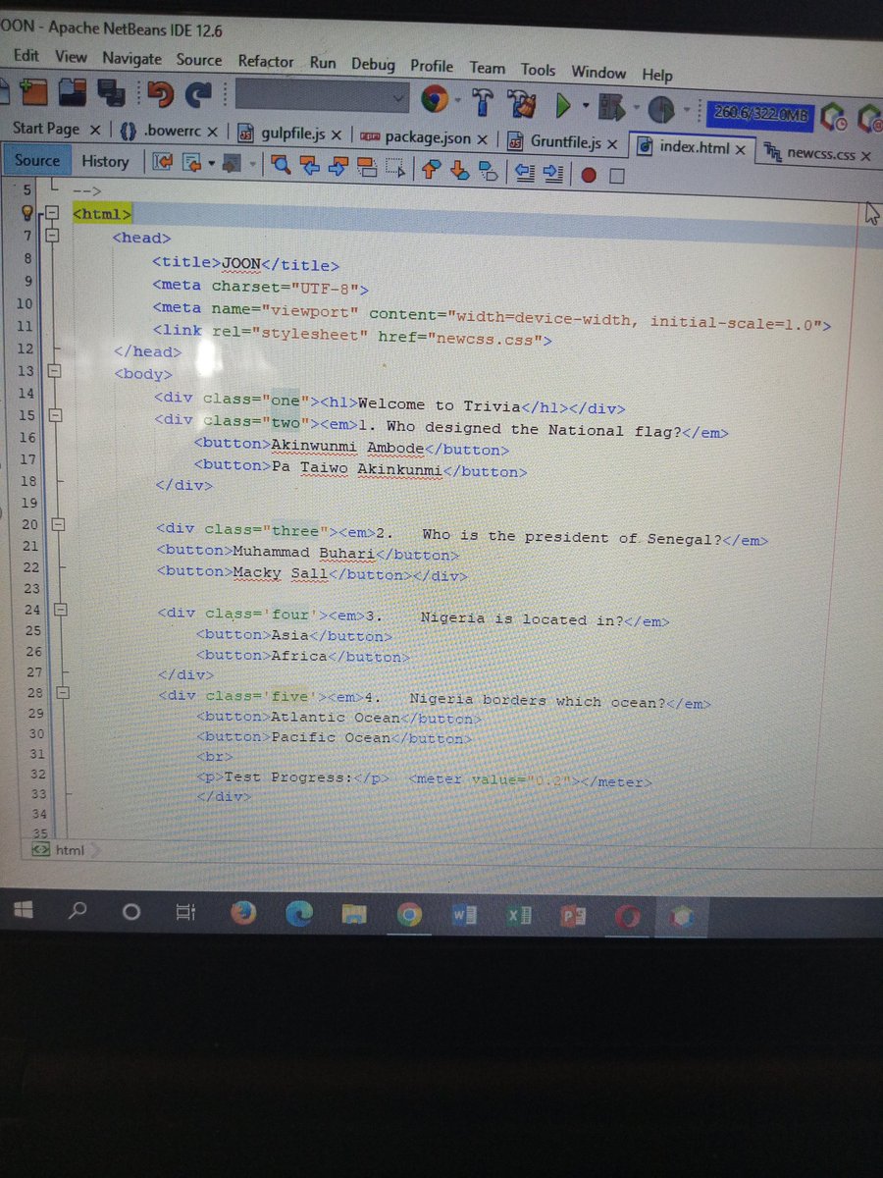883x1178 pixels.
Task: Stop macro recording square icon
Action: (x=616, y=177)
